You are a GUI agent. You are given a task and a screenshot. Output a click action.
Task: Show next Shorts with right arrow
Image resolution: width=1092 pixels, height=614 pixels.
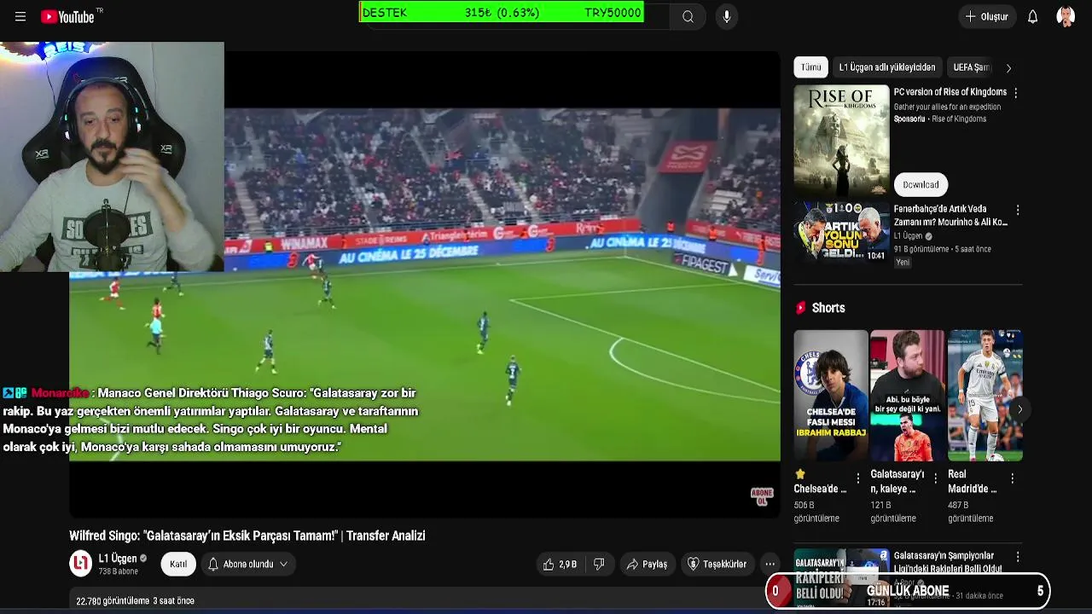click(1019, 409)
